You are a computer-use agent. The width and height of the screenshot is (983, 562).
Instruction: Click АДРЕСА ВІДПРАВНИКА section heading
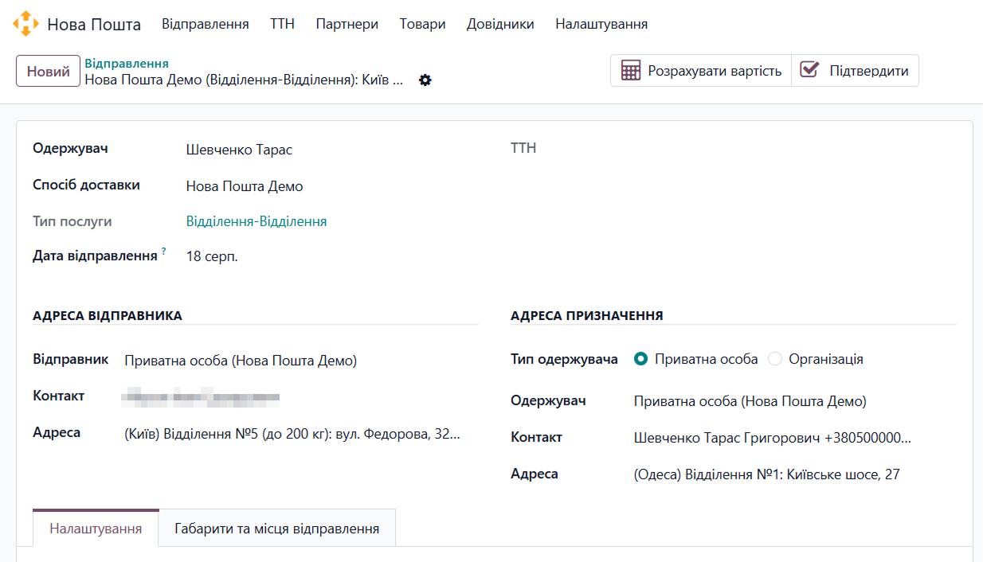108,316
